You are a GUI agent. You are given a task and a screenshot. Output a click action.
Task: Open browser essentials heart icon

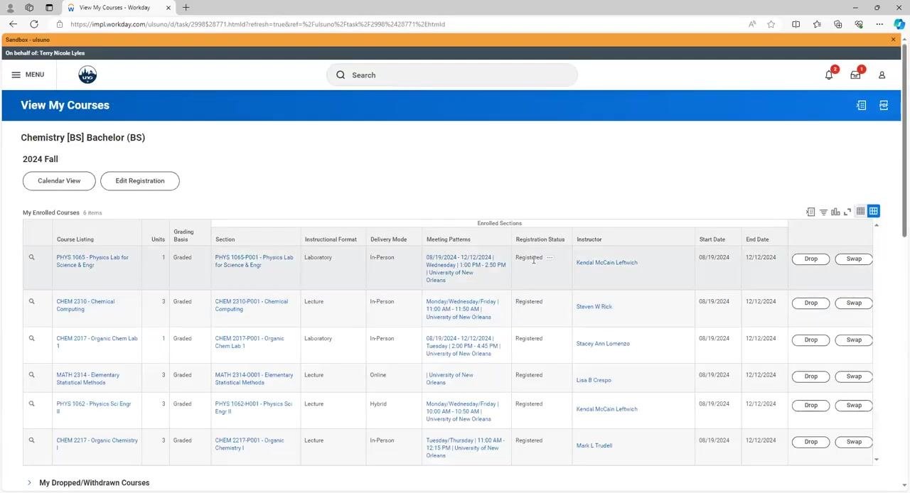(x=859, y=24)
